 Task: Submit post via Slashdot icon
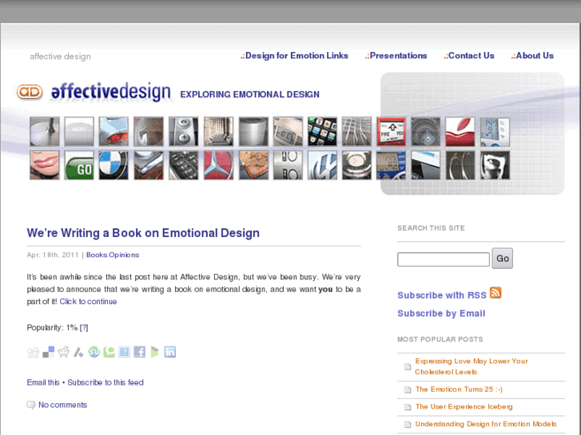78,352
